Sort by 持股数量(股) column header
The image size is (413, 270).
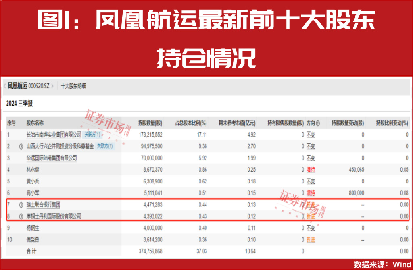tap(150, 123)
